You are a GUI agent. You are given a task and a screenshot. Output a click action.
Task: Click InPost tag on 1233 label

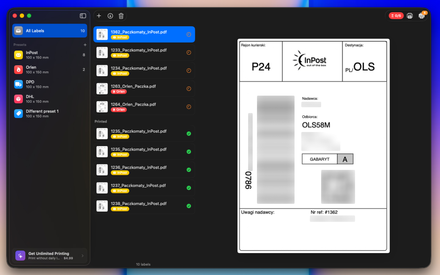[x=120, y=56]
